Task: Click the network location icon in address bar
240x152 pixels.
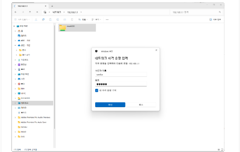Action: click(45, 12)
